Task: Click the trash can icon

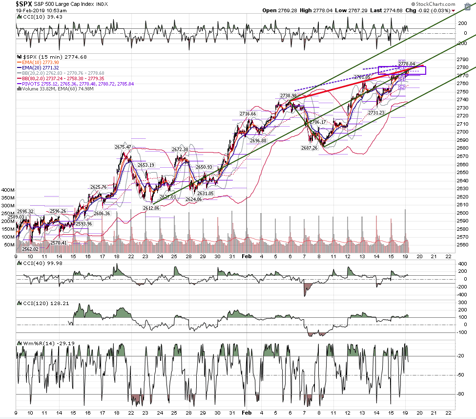Action: coord(468,7)
